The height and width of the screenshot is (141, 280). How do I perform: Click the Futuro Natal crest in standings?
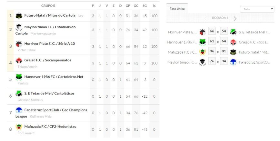[x=19, y=15]
